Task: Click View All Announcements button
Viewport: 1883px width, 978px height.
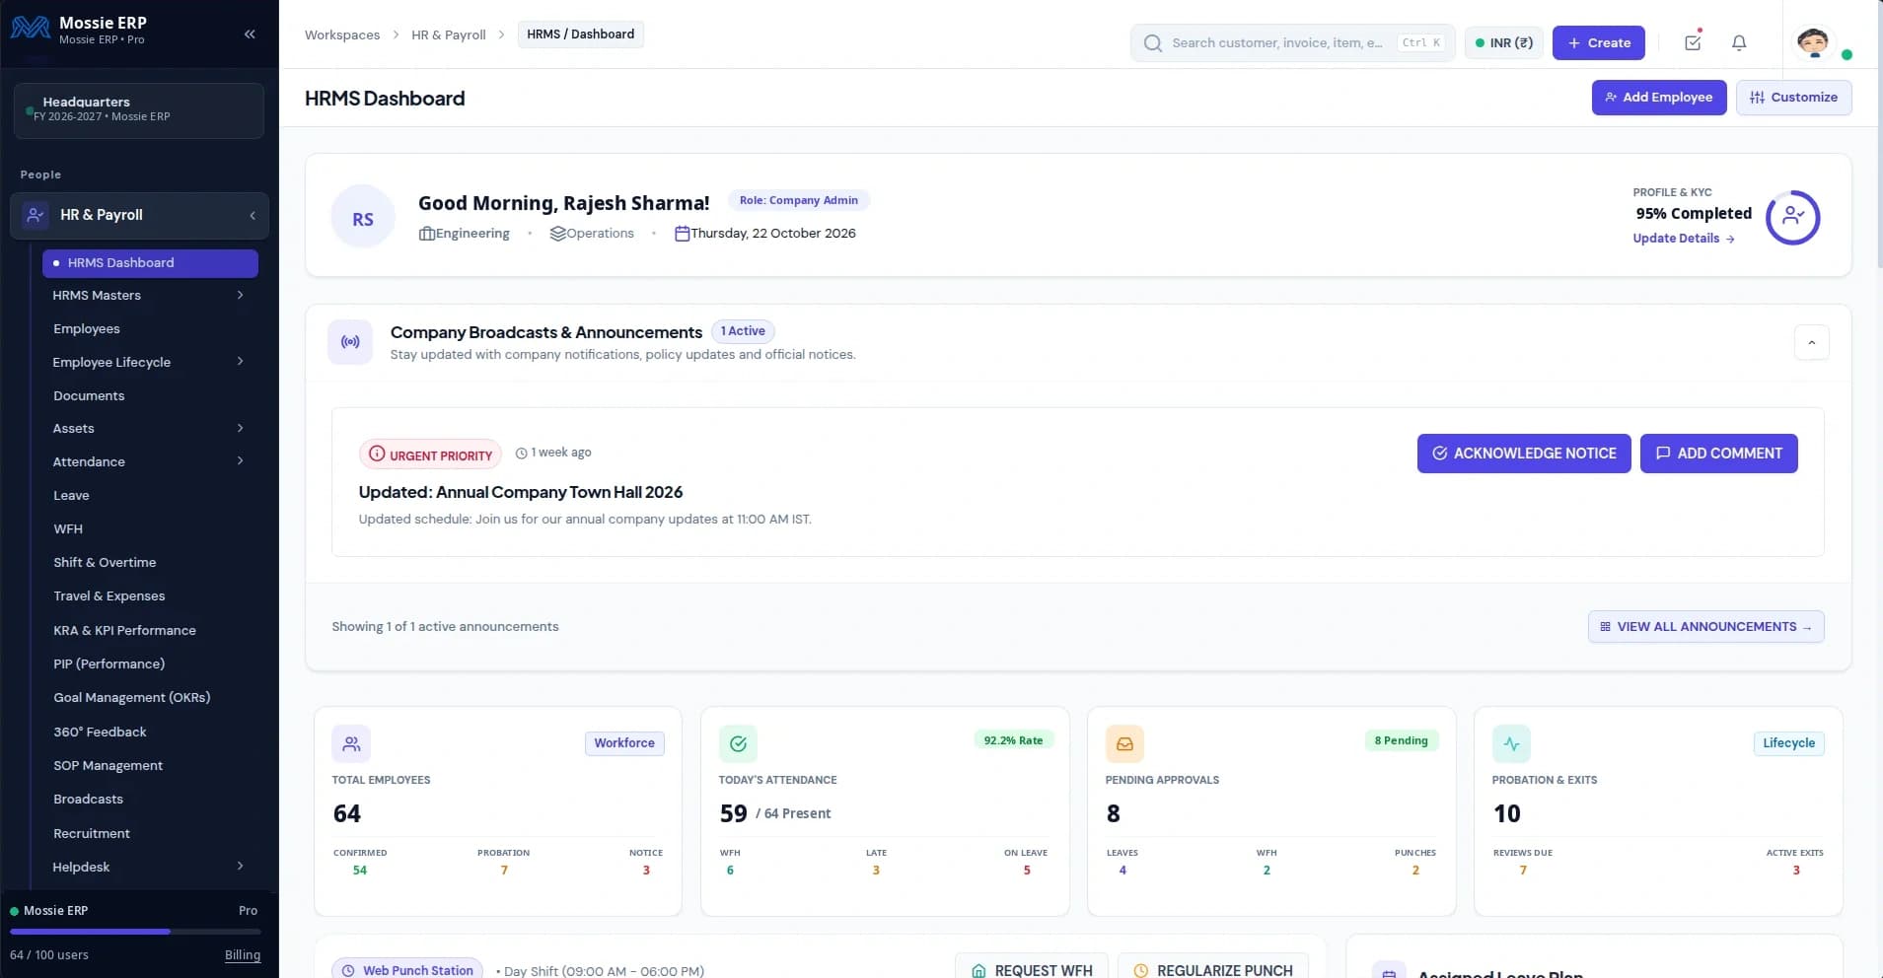Action: (x=1705, y=627)
